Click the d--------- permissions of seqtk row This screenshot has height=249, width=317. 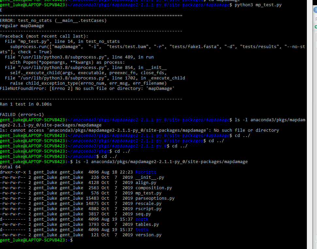[x=13, y=219]
